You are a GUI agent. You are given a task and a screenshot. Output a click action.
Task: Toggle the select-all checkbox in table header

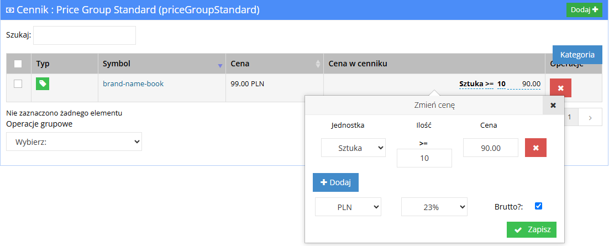[x=18, y=64]
